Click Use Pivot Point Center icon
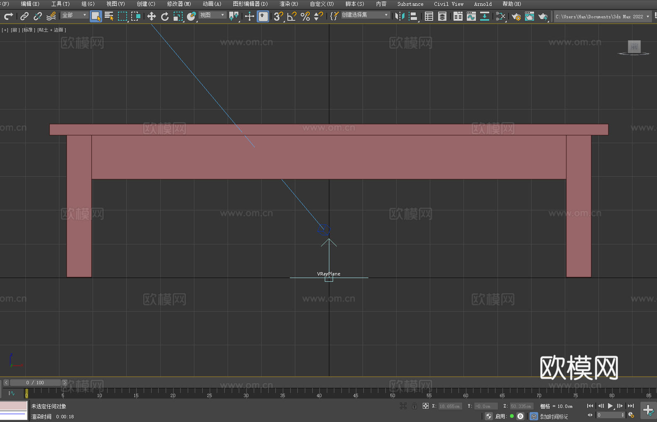Image resolution: width=657 pixels, height=422 pixels. point(234,16)
